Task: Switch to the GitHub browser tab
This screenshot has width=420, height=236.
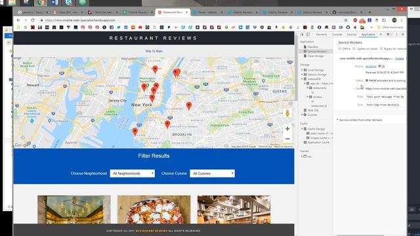Action: tap(347, 12)
